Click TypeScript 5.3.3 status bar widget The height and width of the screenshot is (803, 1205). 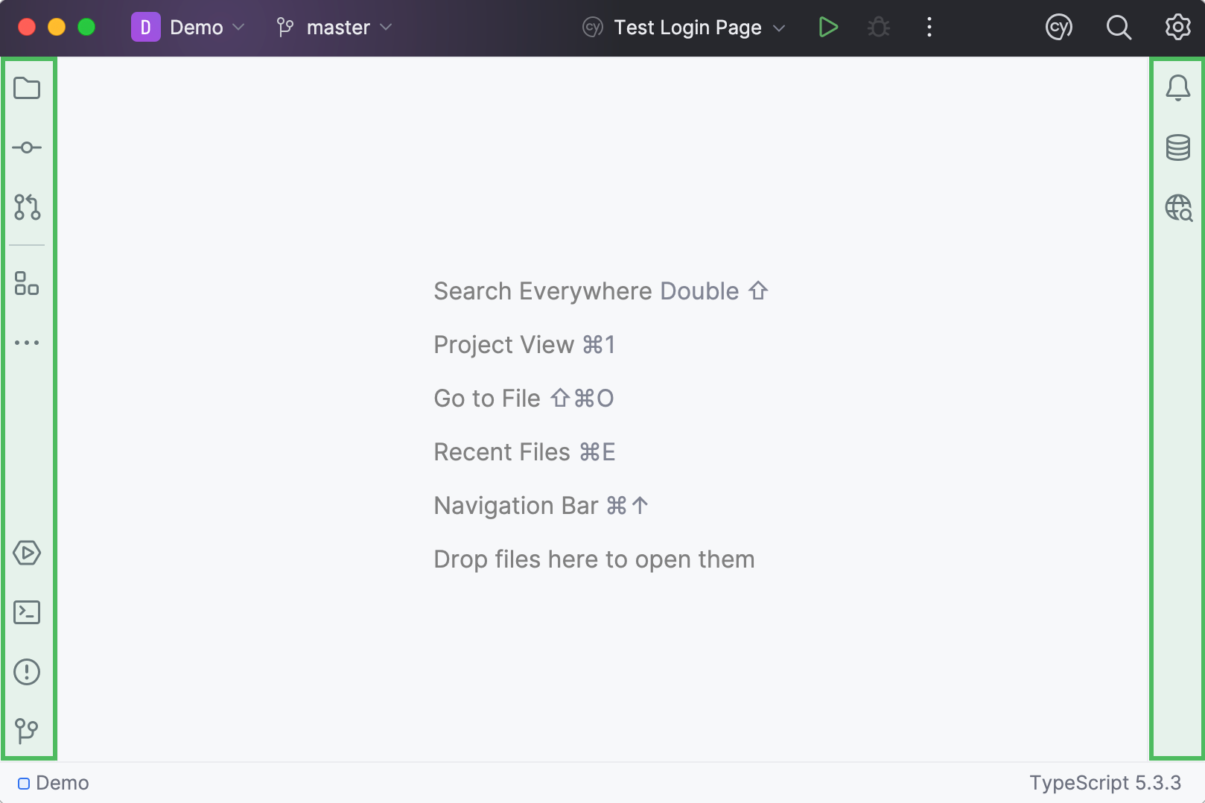click(x=1105, y=783)
